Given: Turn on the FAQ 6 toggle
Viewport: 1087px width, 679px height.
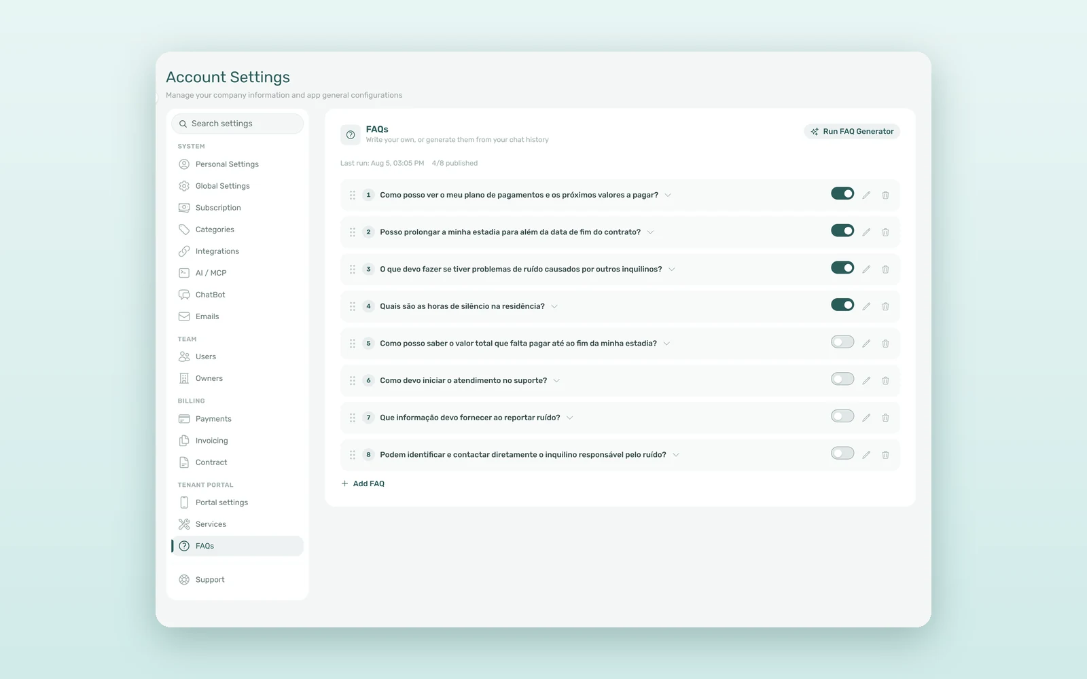Looking at the screenshot, I should coord(842,380).
